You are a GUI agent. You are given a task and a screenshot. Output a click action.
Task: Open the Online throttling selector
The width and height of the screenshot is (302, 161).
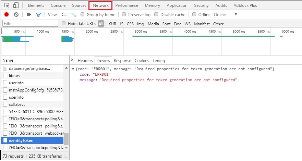tap(220, 15)
